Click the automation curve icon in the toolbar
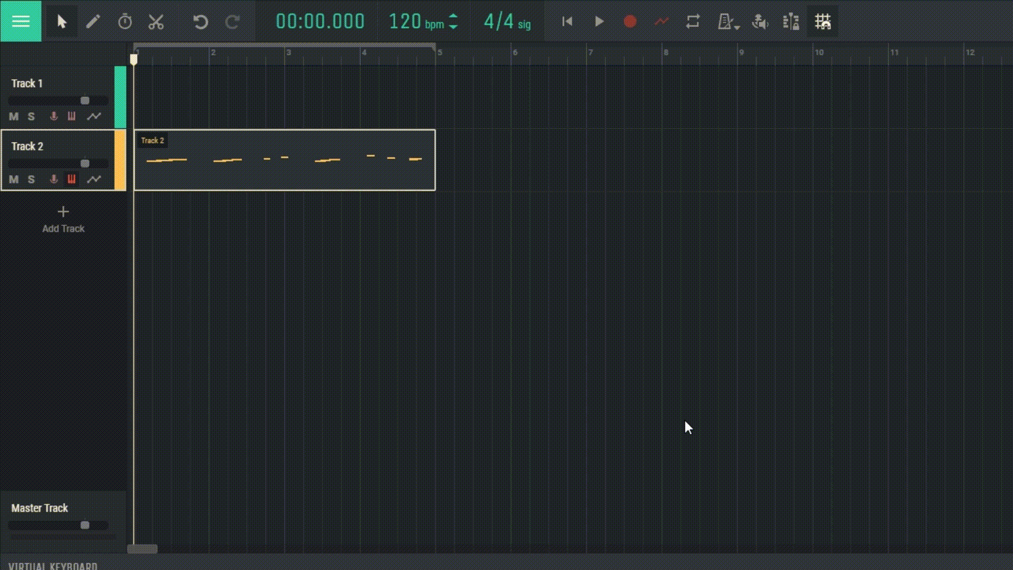 [x=661, y=22]
